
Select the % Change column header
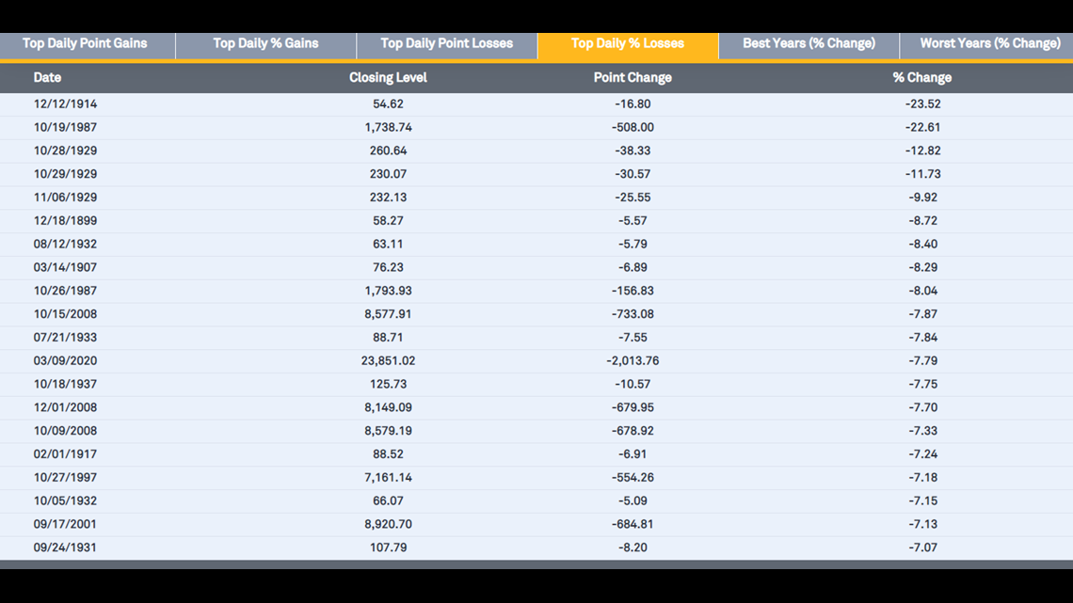(x=921, y=78)
